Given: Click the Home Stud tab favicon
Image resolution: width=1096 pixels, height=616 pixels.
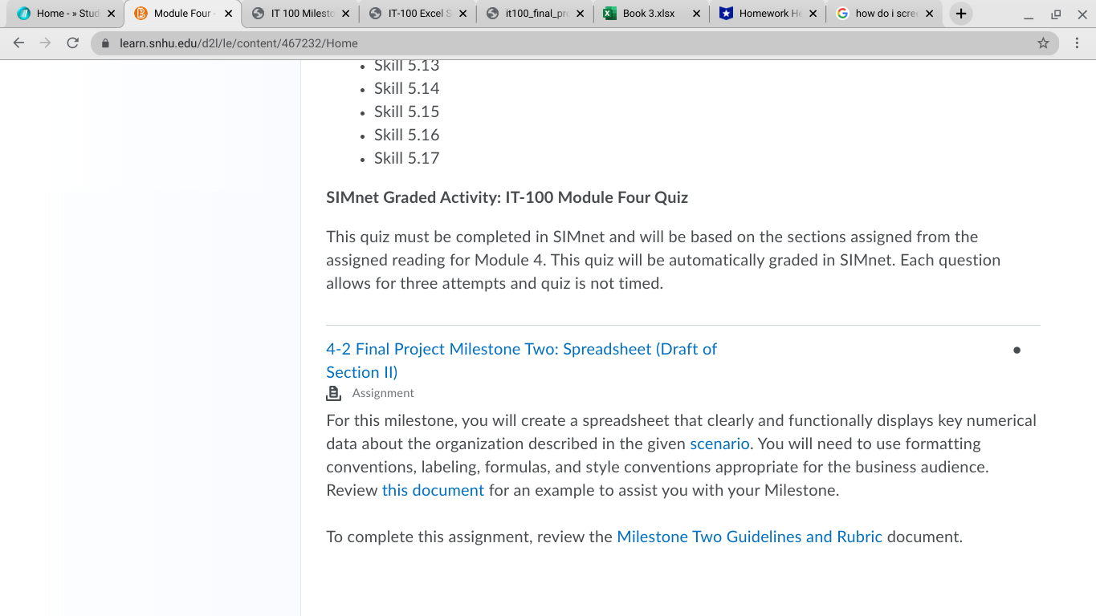Looking at the screenshot, I should tap(24, 13).
